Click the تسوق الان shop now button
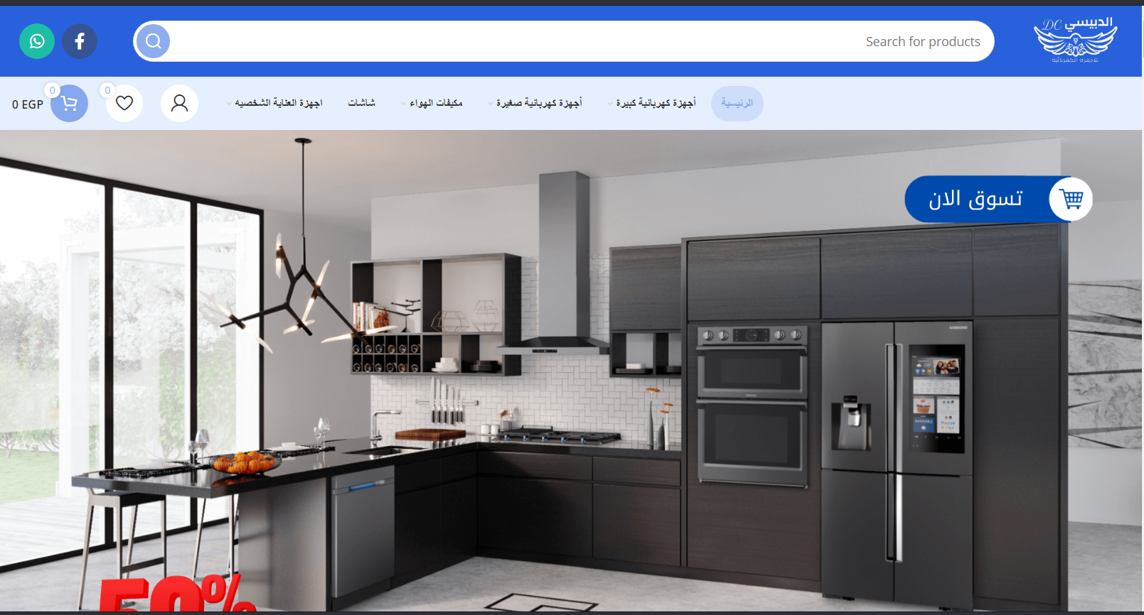The image size is (1144, 615). [x=975, y=199]
